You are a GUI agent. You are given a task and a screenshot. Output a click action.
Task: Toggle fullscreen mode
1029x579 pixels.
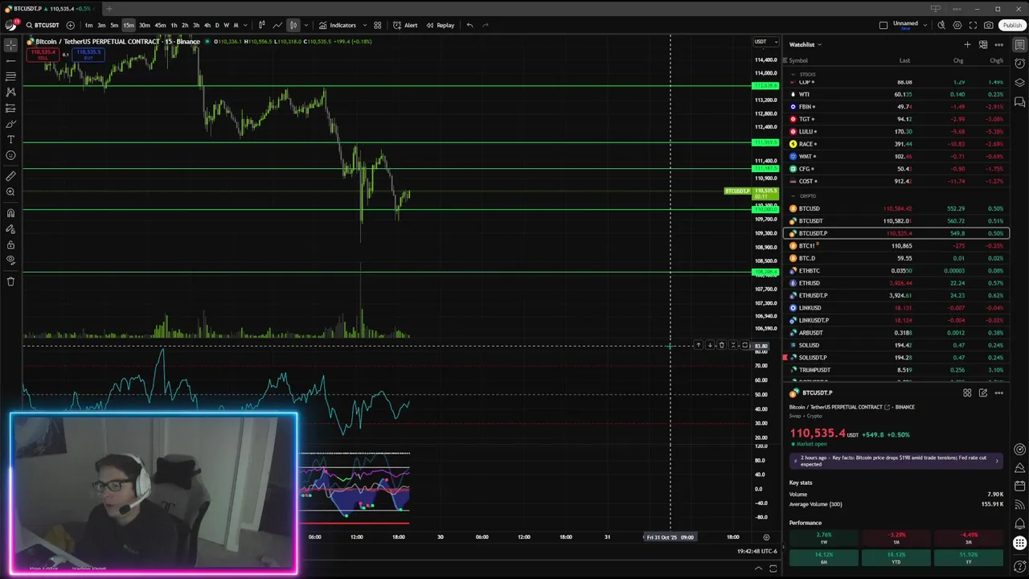pos(973,25)
